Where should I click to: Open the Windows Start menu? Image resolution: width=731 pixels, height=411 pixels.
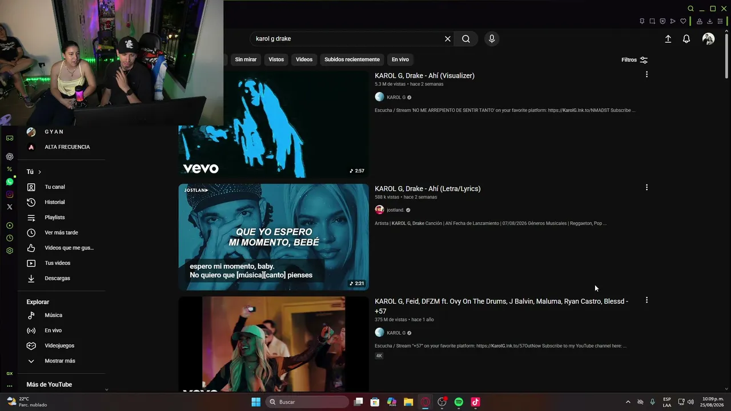(256, 402)
